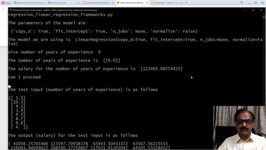Viewport: 266px width, 150px height.
Task: Click output salary 63567.56223533
Action: [x=150, y=144]
